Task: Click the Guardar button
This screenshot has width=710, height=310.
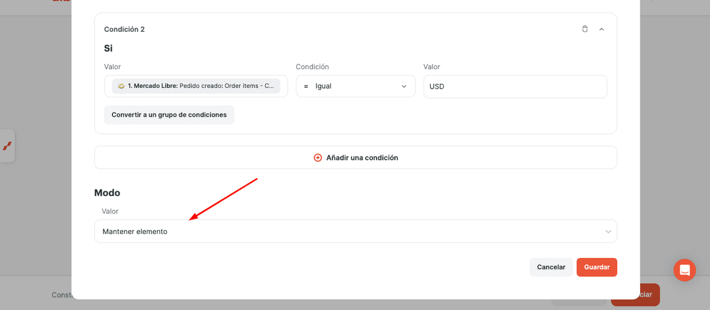Action: pos(597,267)
